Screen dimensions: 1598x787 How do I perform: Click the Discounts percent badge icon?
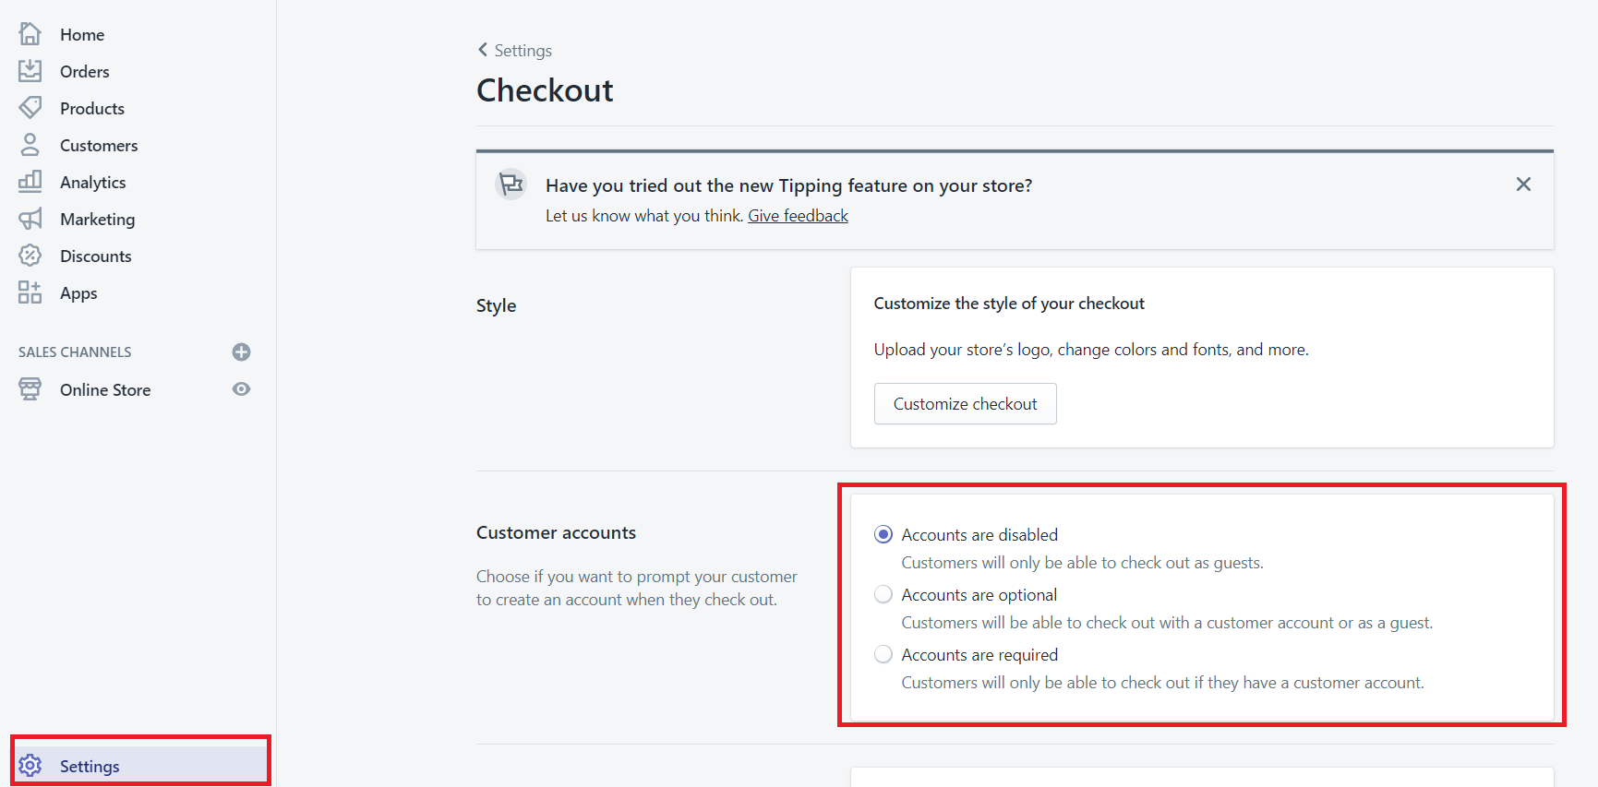30,256
